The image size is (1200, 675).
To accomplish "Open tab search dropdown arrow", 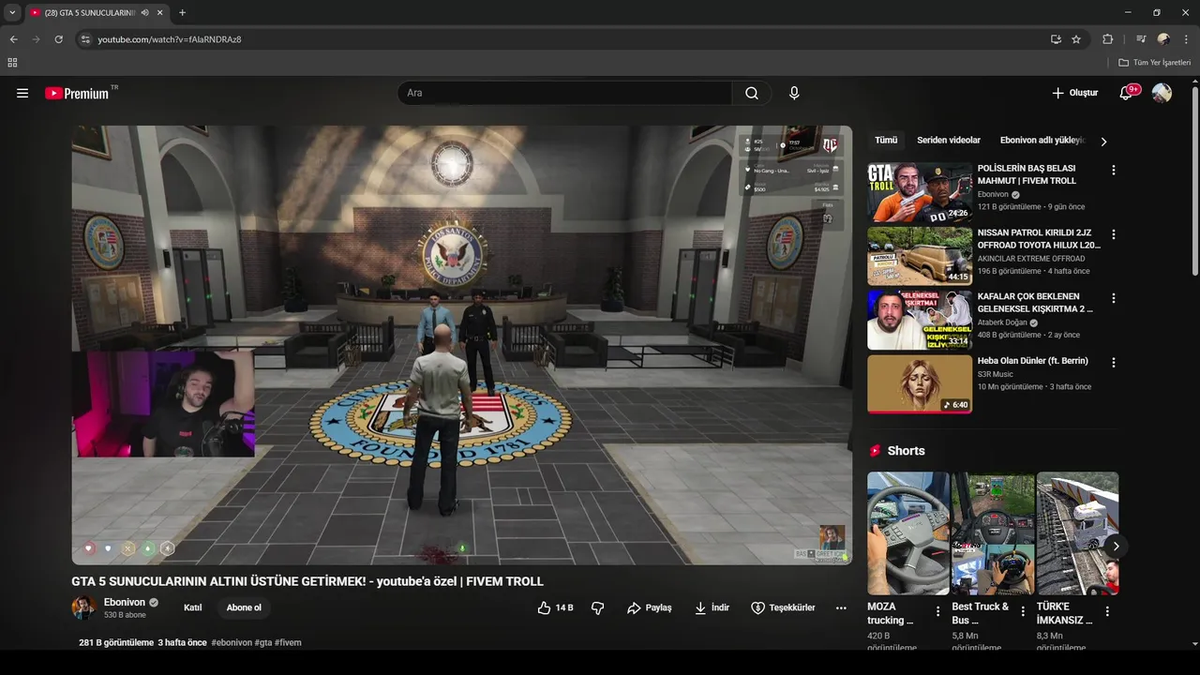I will tap(12, 13).
